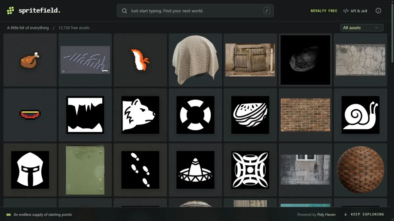Screen dimensions: 394x221
Task: Focus the search input field
Action: tap(195, 11)
